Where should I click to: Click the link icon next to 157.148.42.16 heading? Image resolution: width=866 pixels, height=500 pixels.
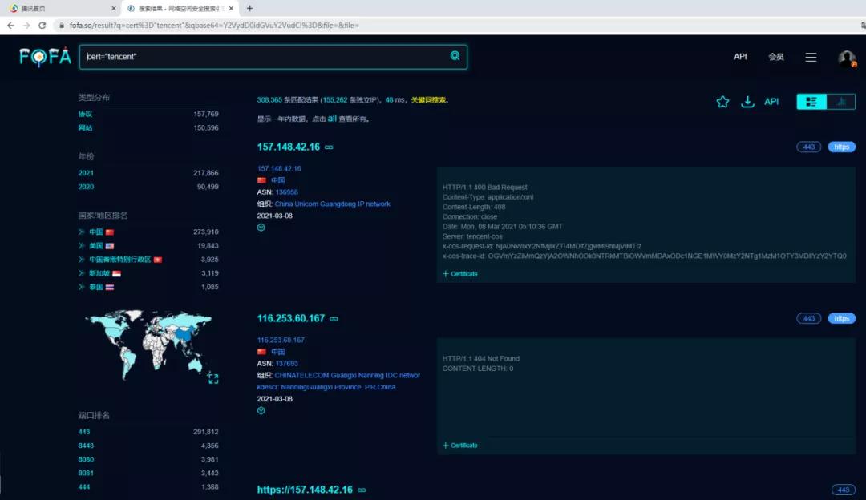coord(330,147)
